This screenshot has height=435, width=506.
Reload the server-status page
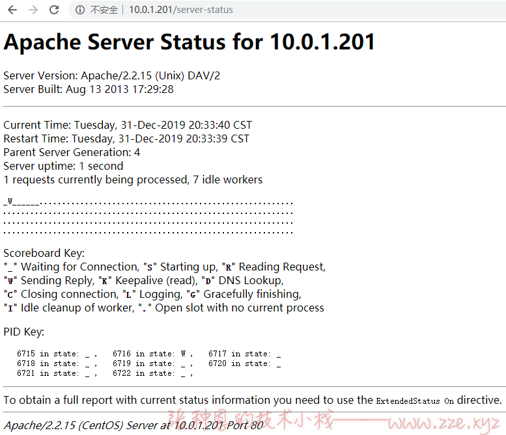[x=54, y=10]
